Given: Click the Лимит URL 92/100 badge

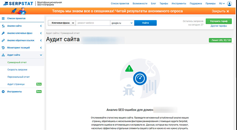Looking at the screenshot, I should (220, 40).
